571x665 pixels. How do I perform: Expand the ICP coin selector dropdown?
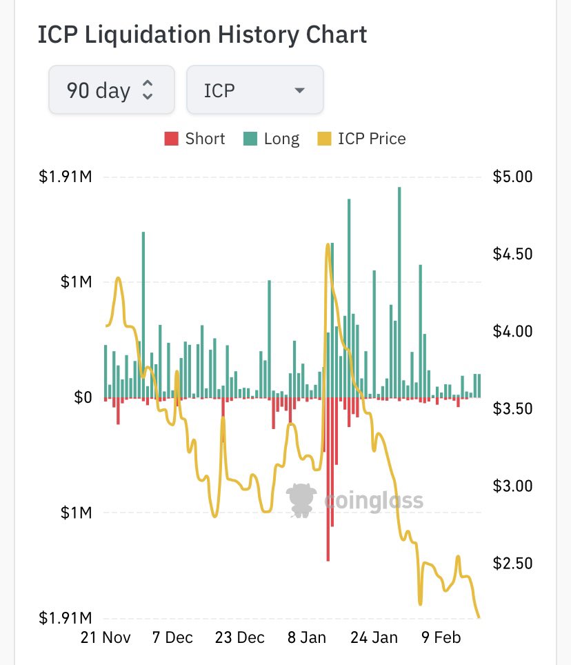[x=254, y=90]
